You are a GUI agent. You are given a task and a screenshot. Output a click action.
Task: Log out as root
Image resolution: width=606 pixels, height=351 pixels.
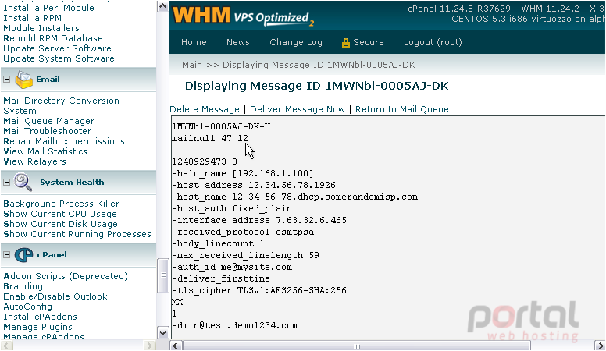433,42
